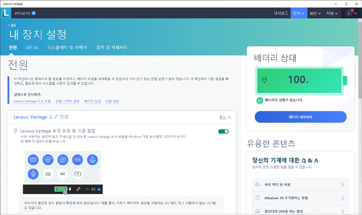Click the Wi-Fi security shield icon
Screen dimensions: 362x215
[48, 160]
